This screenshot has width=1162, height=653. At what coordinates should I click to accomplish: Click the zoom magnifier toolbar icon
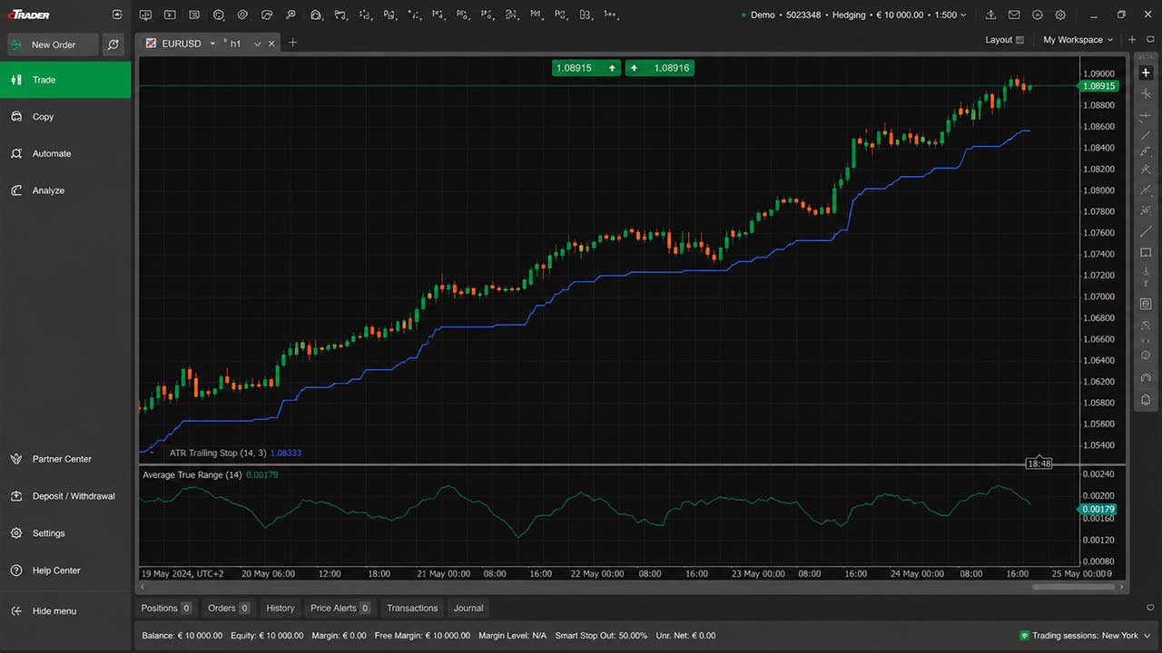(290, 15)
